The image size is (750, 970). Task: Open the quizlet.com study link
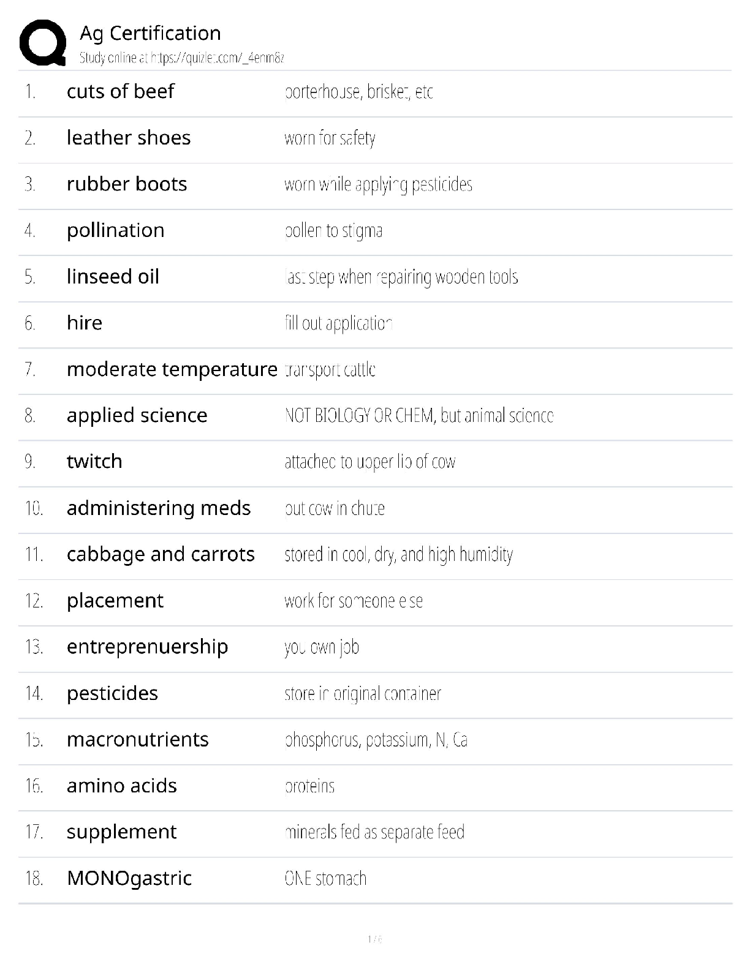181,58
